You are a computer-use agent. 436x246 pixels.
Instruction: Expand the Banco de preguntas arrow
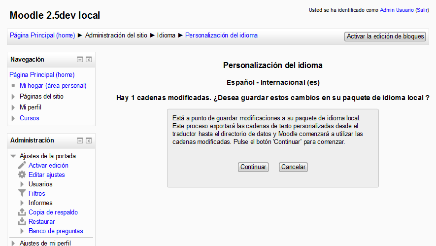(x=22, y=231)
